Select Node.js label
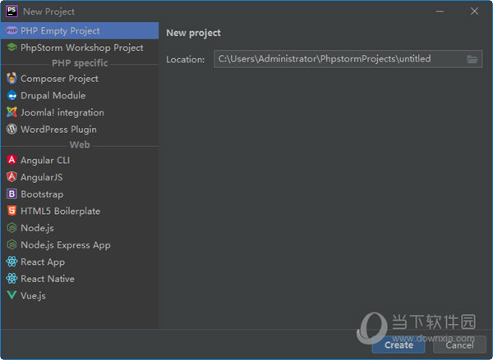The height and width of the screenshot is (360, 493). click(x=38, y=228)
